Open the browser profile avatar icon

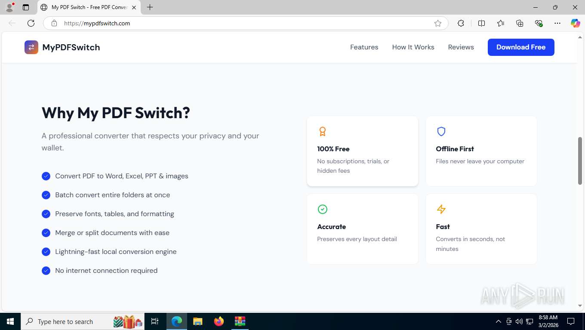[x=9, y=7]
